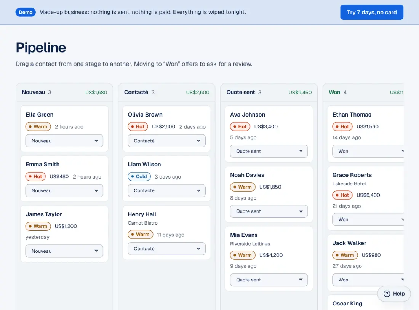Viewport: 419px width, 310px height.
Task: Click the Olivia Brown contact name
Action: click(x=145, y=115)
